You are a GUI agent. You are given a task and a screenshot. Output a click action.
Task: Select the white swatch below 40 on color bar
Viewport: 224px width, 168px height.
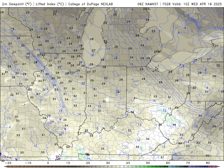click(122, 167)
